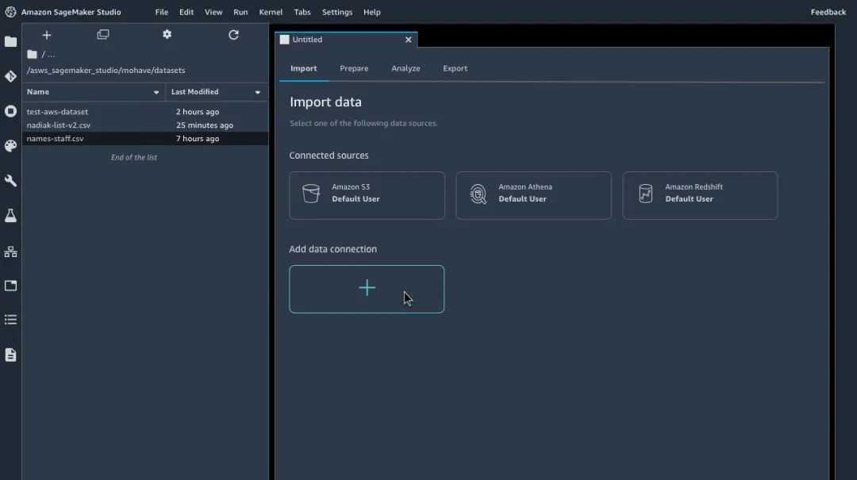
Task: Click '2 hours ago' modified time
Action: click(x=198, y=112)
